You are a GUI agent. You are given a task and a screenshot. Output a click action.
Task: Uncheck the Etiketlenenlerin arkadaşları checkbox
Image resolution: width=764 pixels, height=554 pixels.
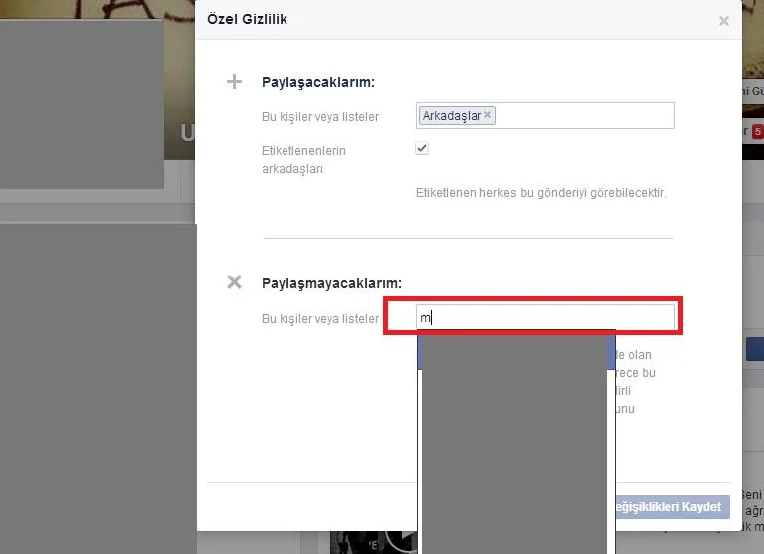[422, 149]
